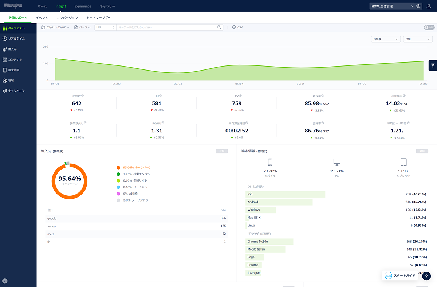Open the Experience menu
This screenshot has height=287, width=437.
83,6
